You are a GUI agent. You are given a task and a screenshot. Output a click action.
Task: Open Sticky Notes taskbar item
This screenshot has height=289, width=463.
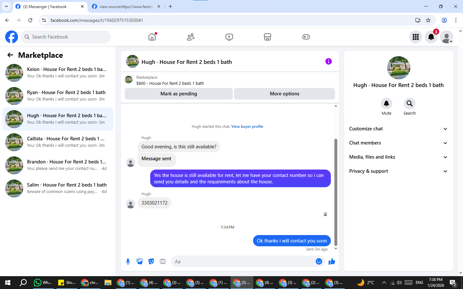(67, 283)
